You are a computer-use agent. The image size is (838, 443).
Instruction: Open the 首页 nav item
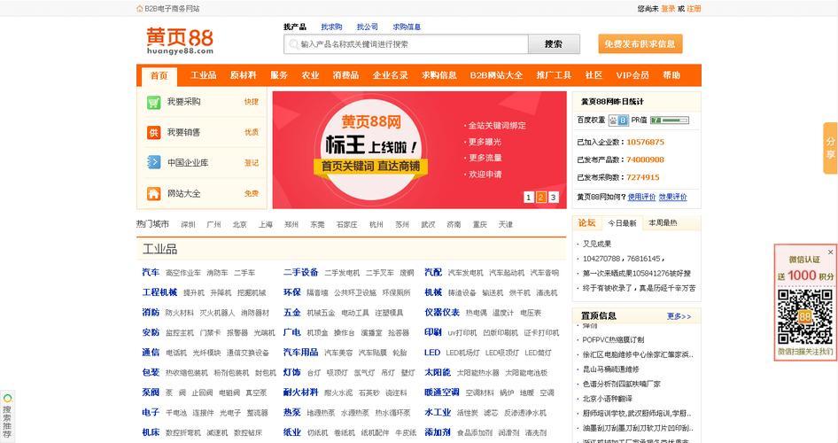(x=159, y=76)
